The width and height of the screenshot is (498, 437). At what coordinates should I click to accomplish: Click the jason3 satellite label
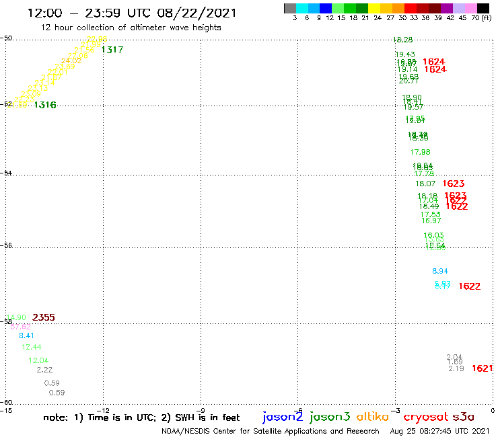click(330, 417)
